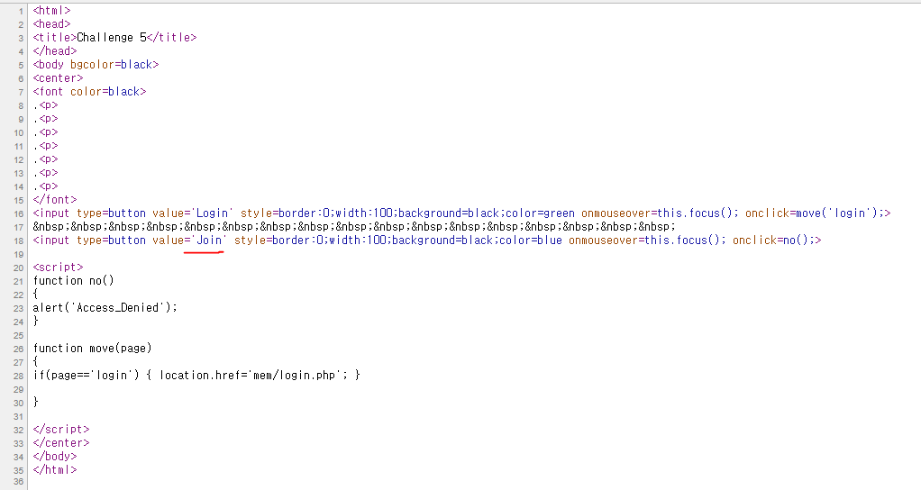Click the '<font color=black>' tag

89,92
